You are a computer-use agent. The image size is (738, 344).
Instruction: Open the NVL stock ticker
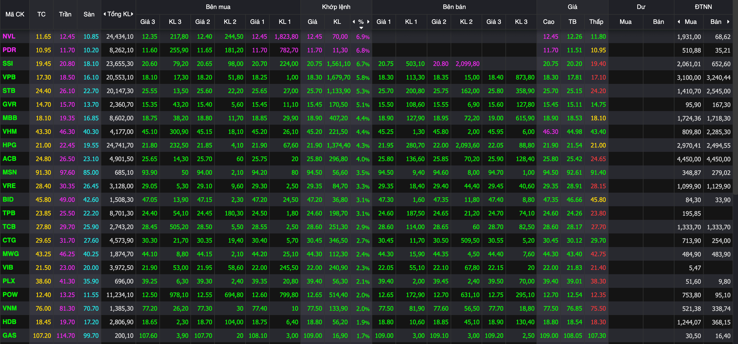[x=9, y=36]
